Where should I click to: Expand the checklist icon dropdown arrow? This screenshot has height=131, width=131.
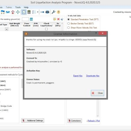tap(38, 12)
